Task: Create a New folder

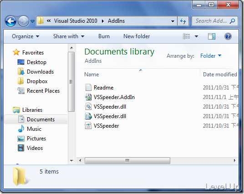Action: click(137, 36)
